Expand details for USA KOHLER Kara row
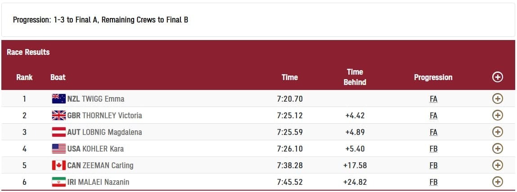The width and height of the screenshot is (517, 192). click(x=497, y=148)
